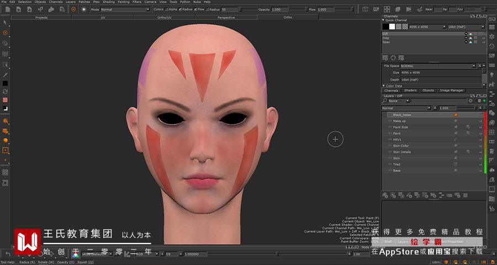Click the Black_holes layer orange paint icon

[456, 115]
